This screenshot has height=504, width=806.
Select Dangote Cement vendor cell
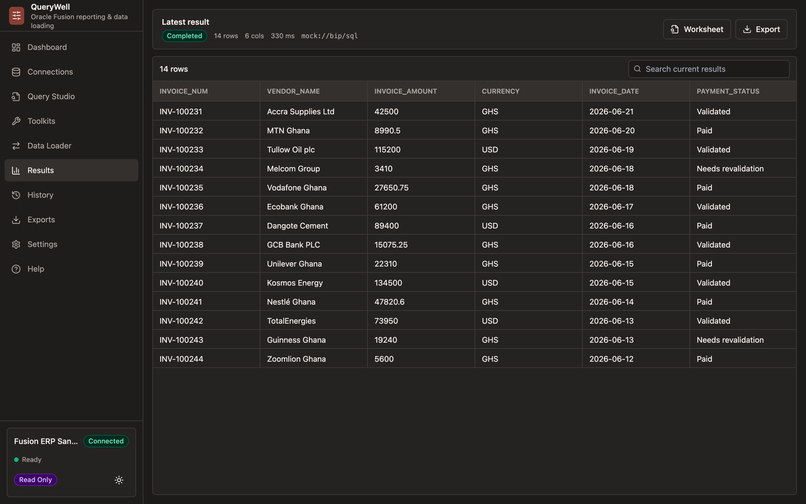pyautogui.click(x=314, y=226)
